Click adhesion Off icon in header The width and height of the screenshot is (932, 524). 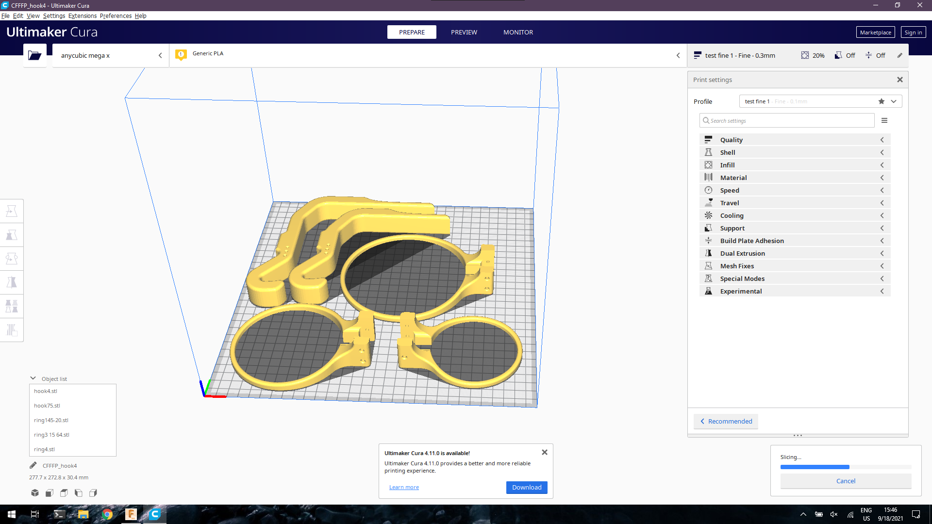[868, 55]
